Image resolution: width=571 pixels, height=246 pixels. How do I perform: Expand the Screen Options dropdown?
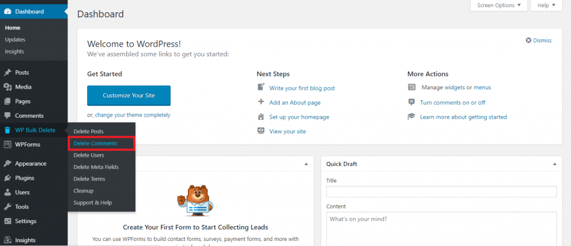coord(499,6)
